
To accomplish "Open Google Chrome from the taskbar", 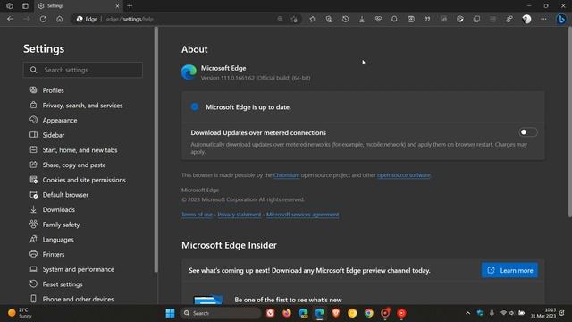I will pyautogui.click(x=369, y=313).
